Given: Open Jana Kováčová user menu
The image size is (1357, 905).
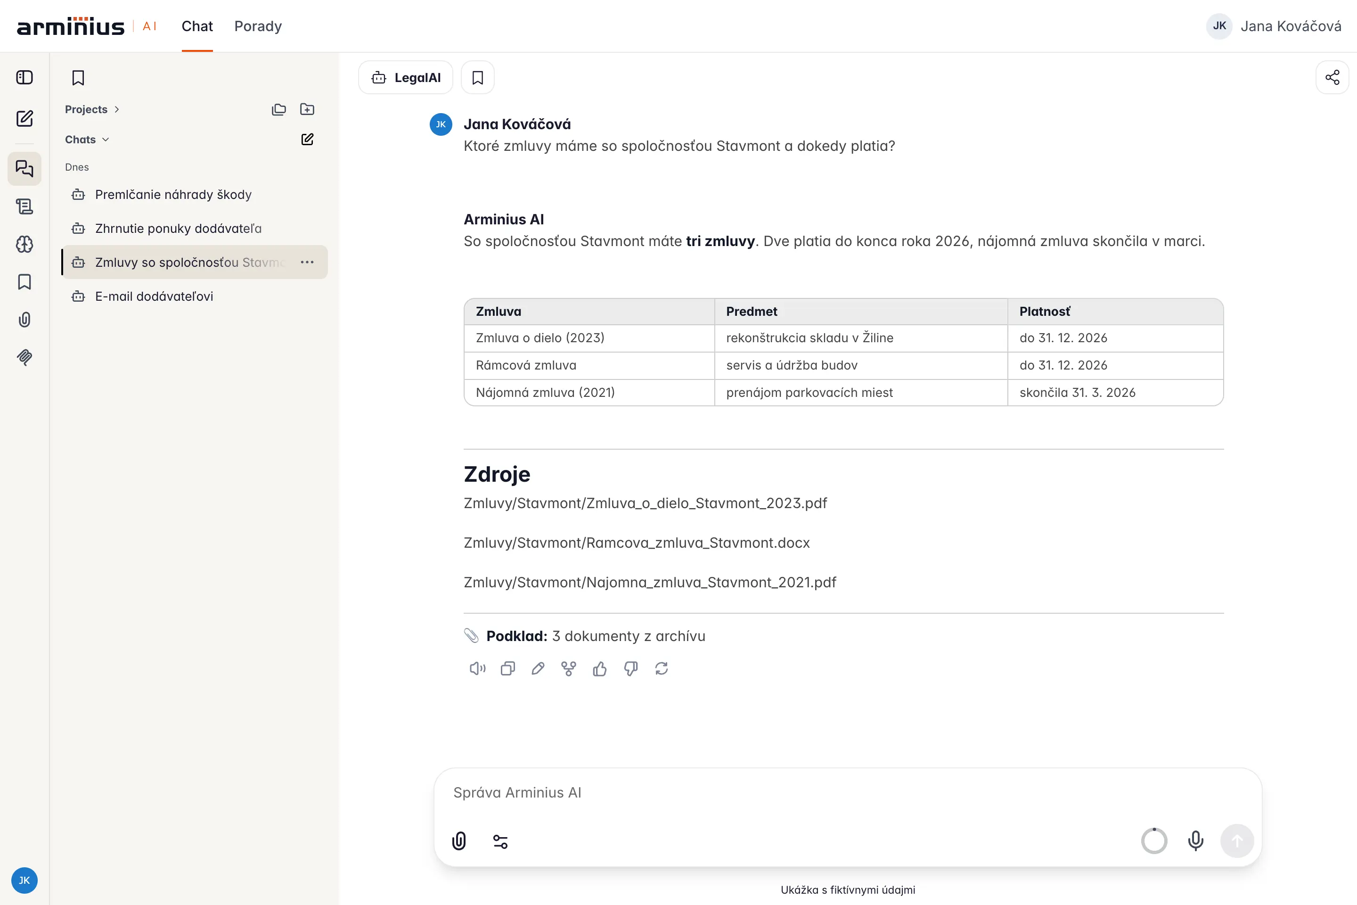Looking at the screenshot, I should (x=1273, y=26).
